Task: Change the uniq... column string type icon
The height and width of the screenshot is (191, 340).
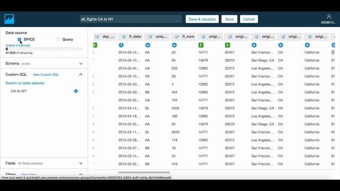Action: point(148,45)
